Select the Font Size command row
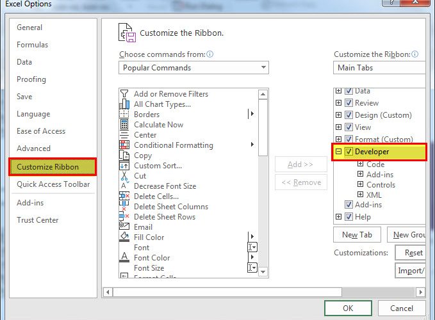The width and height of the screenshot is (435, 320). point(188,268)
